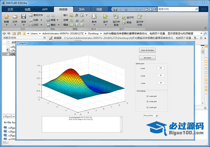Image resolution: width=210 pixels, height=147 pixels.
Task: Click the Draw 3D Surface button
Action: (x=147, y=50)
